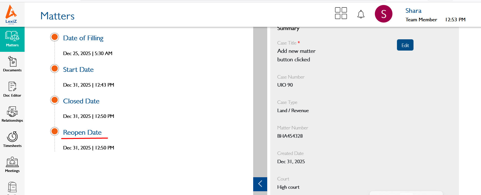Collapse panel with left chevron arrow
Image resolution: width=481 pixels, height=195 pixels.
pyautogui.click(x=260, y=184)
